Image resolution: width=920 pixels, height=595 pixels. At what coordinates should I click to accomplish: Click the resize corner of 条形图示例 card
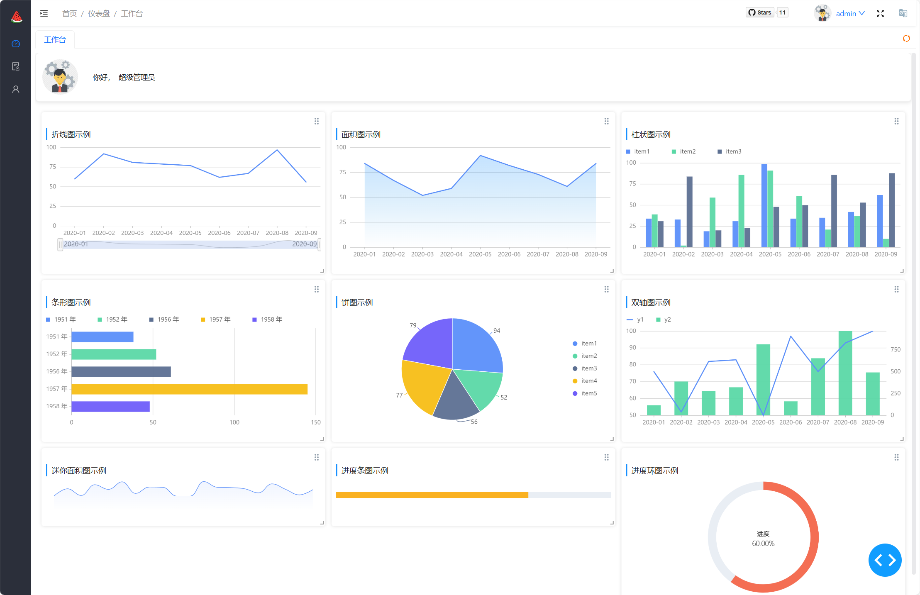pyautogui.click(x=322, y=439)
